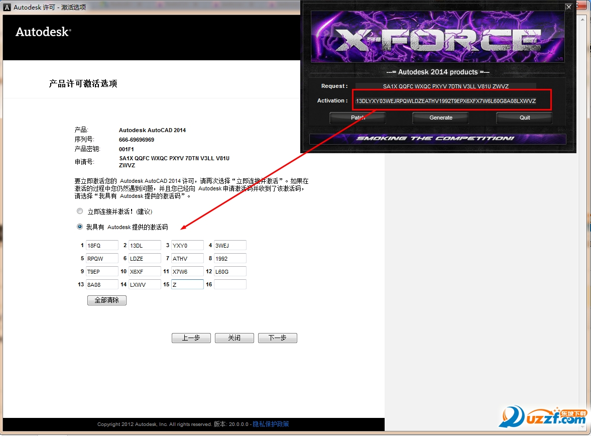Click activation code field 4 containing 3WEJ

click(230, 246)
